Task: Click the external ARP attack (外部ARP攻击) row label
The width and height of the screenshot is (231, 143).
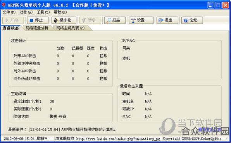Action: click(x=25, y=56)
